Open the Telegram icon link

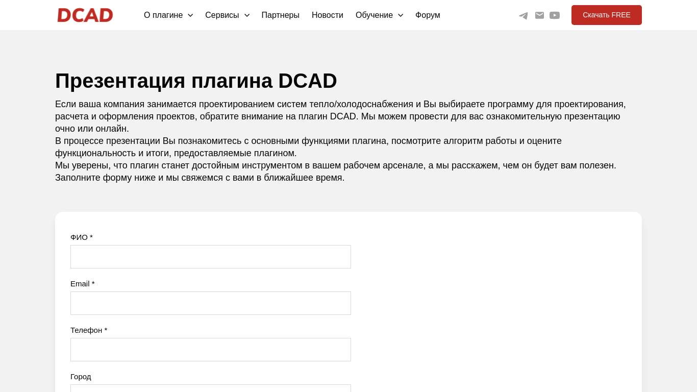coord(524,15)
